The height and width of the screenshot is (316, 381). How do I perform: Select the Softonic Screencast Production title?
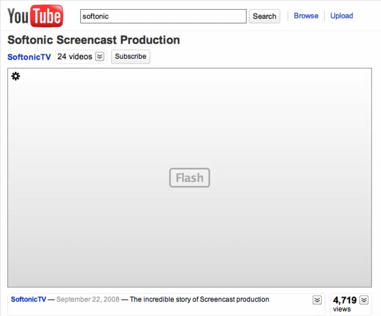coord(94,40)
